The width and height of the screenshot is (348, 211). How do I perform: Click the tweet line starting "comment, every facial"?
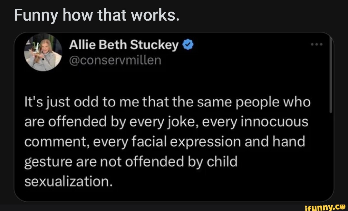point(164,142)
